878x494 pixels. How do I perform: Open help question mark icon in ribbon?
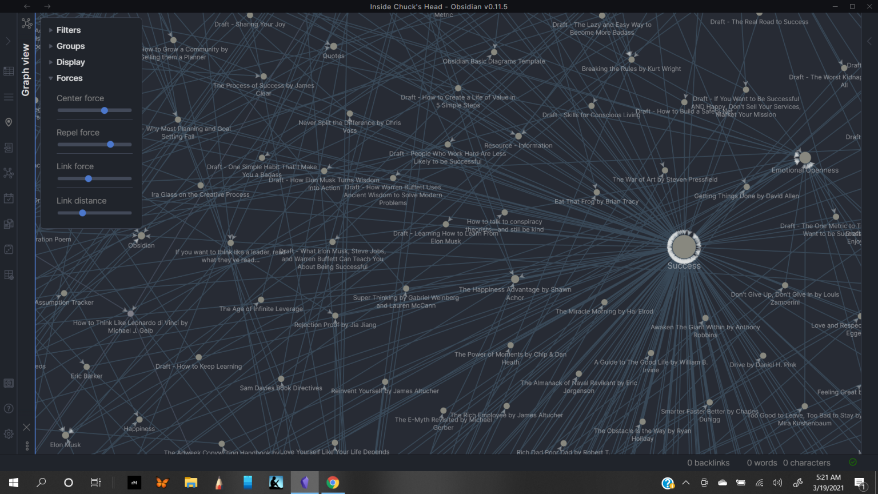(x=9, y=408)
